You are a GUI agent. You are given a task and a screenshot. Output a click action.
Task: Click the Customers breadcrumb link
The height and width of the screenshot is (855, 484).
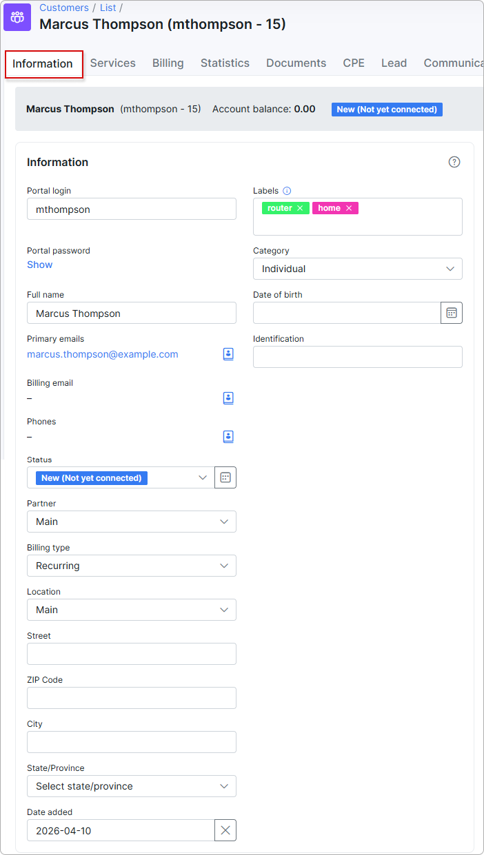(64, 8)
